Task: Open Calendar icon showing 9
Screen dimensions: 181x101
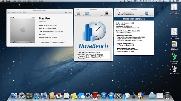Action: 59,96
